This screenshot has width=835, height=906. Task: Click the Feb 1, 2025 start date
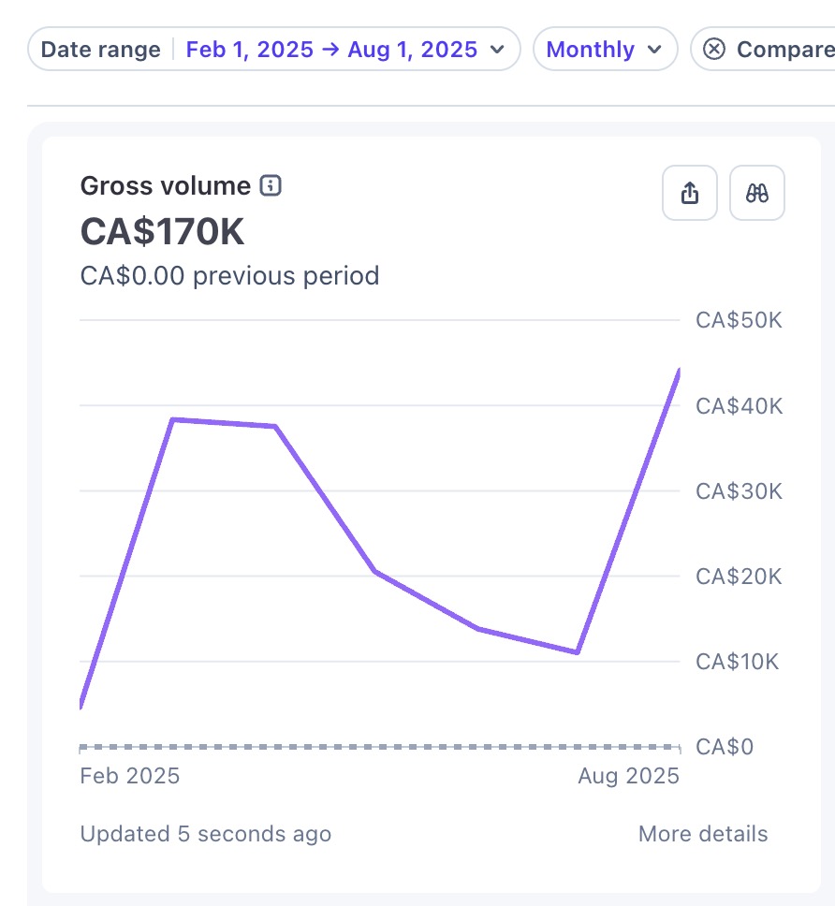click(x=250, y=49)
